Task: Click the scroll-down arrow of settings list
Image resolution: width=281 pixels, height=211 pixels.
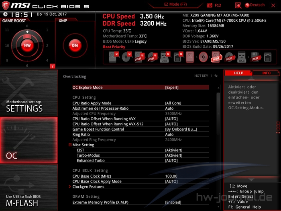Action: tap(218, 207)
